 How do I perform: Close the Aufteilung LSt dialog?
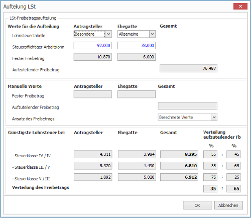point(240,7)
